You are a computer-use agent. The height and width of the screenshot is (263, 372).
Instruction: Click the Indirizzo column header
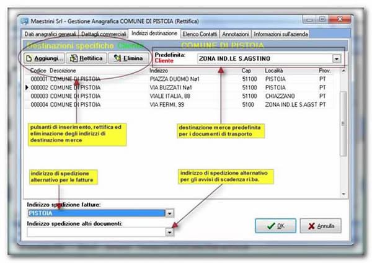(161, 71)
